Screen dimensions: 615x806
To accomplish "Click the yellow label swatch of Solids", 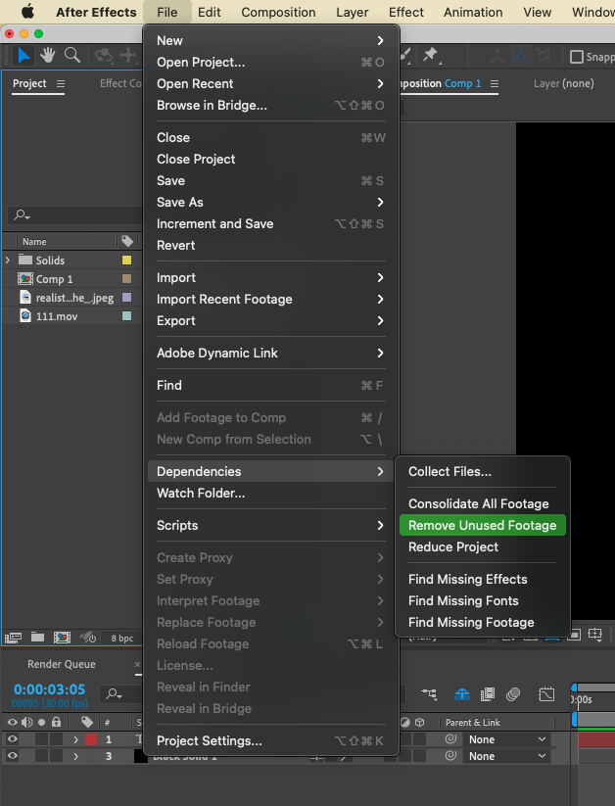I will [x=126, y=261].
